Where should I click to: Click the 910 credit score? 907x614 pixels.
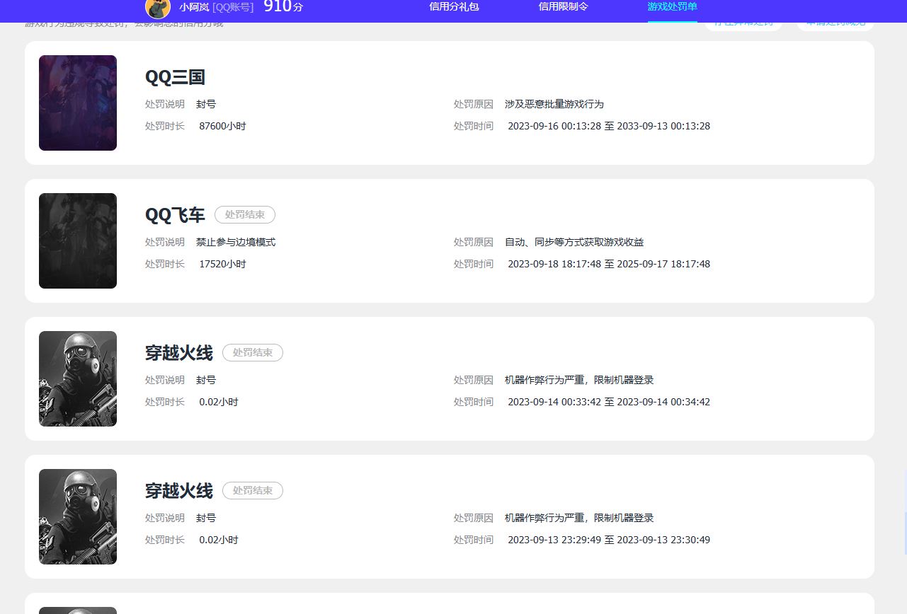click(x=276, y=7)
